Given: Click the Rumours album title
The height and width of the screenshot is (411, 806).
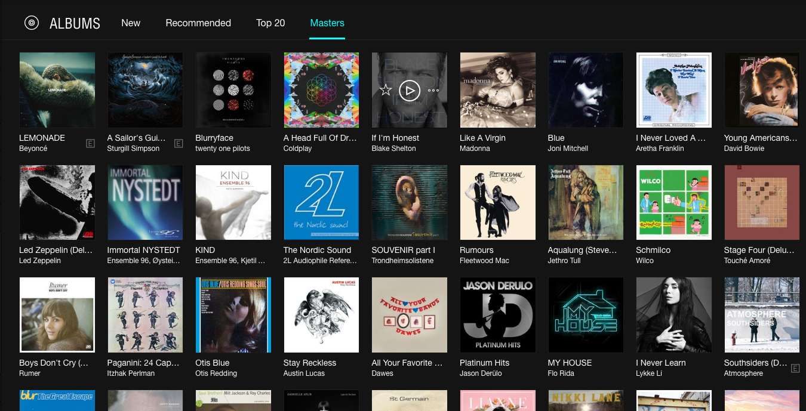Looking at the screenshot, I should click(x=476, y=250).
